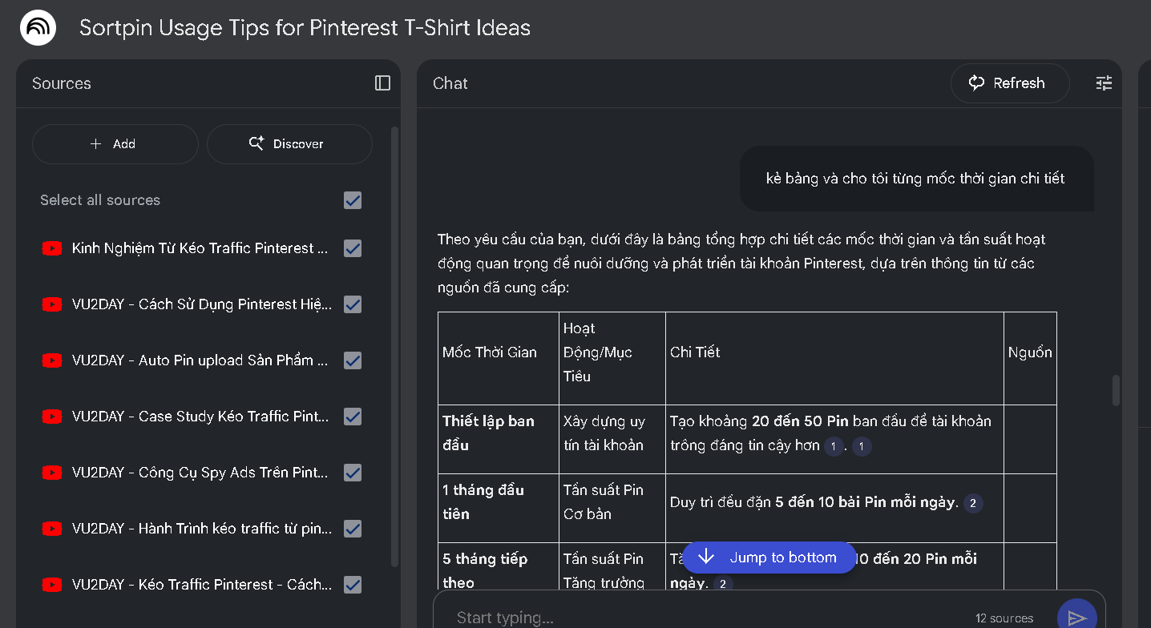Image resolution: width=1151 pixels, height=628 pixels.
Task: Click the Discover sources button
Action: coord(289,144)
